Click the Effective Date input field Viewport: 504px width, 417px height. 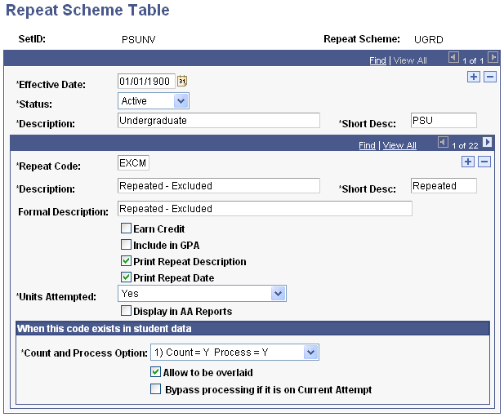coord(146,82)
